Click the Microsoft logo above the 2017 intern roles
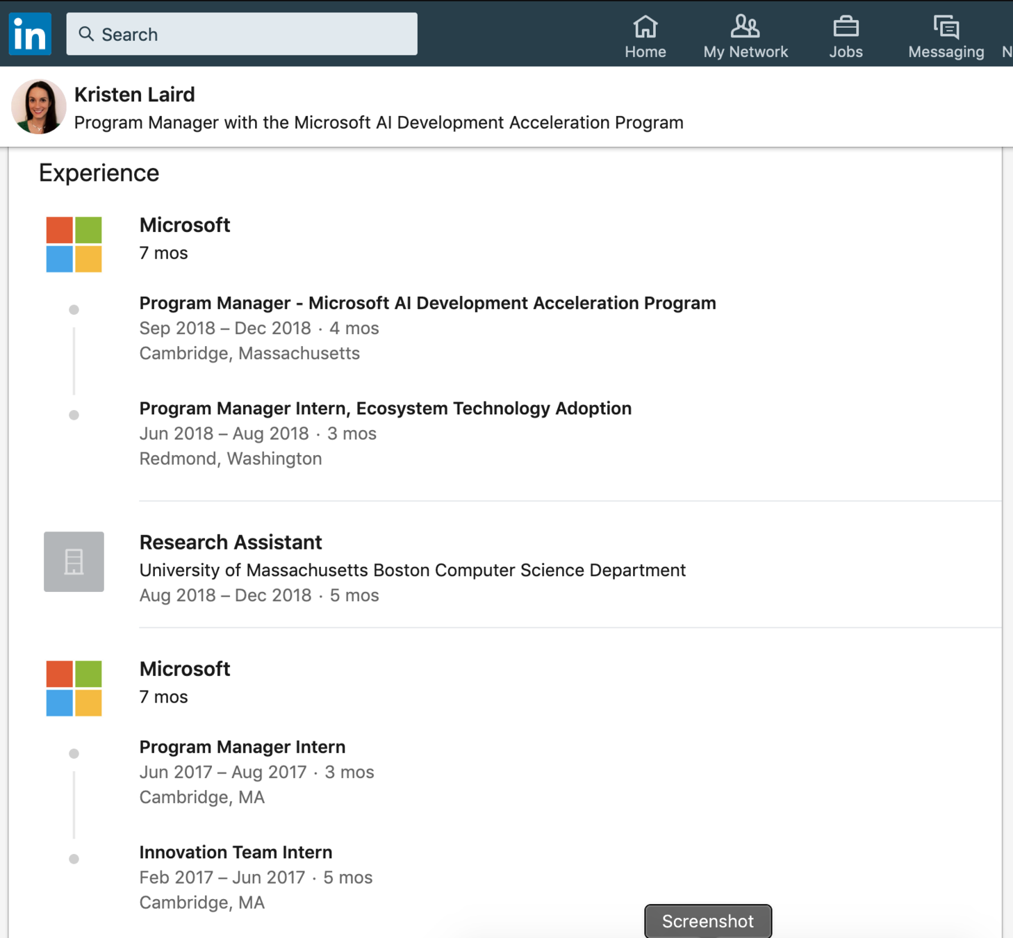The height and width of the screenshot is (938, 1013). pyautogui.click(x=74, y=688)
